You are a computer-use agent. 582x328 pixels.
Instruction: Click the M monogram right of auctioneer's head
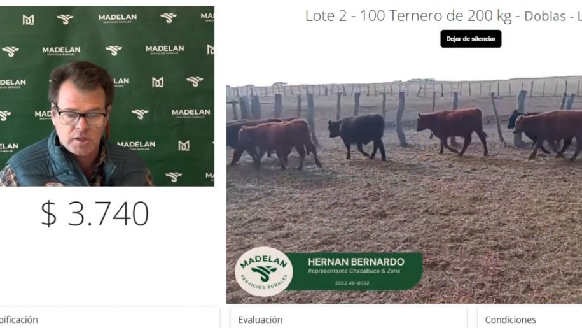(x=157, y=82)
